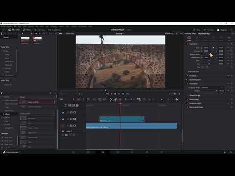This screenshot has width=235, height=176.
Task: Select the Master bin
Action: pyautogui.click(x=6, y=37)
